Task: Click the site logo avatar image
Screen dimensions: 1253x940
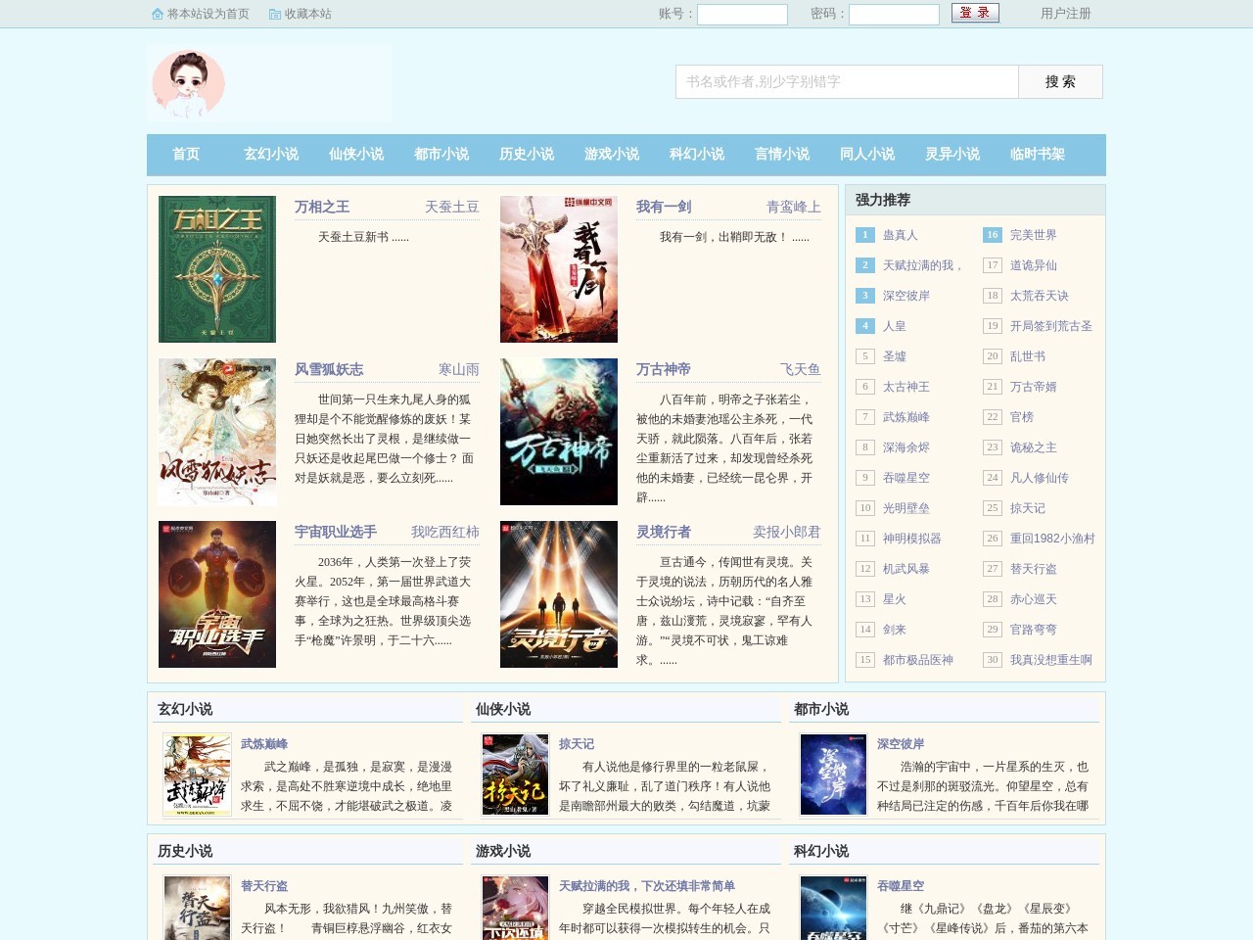Action: tap(189, 84)
